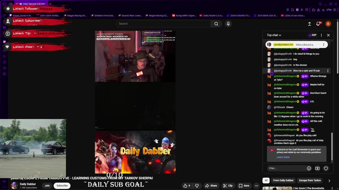The width and height of the screenshot is (339, 190).
Task: Open Daily Dabber channel name link
Action: (x=28, y=184)
